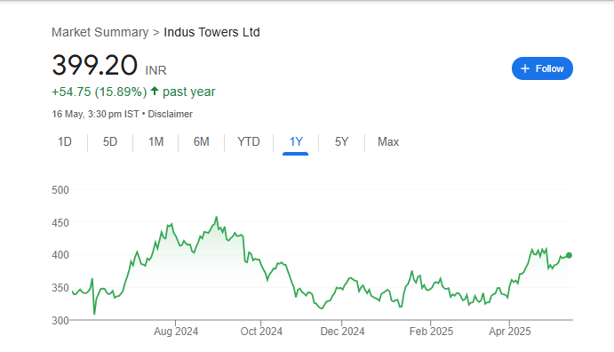614x352 pixels.
Task: Choose the YTD range tab
Action: click(249, 141)
